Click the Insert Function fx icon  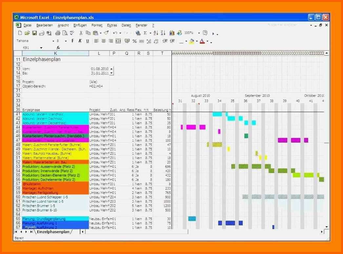click(58, 48)
